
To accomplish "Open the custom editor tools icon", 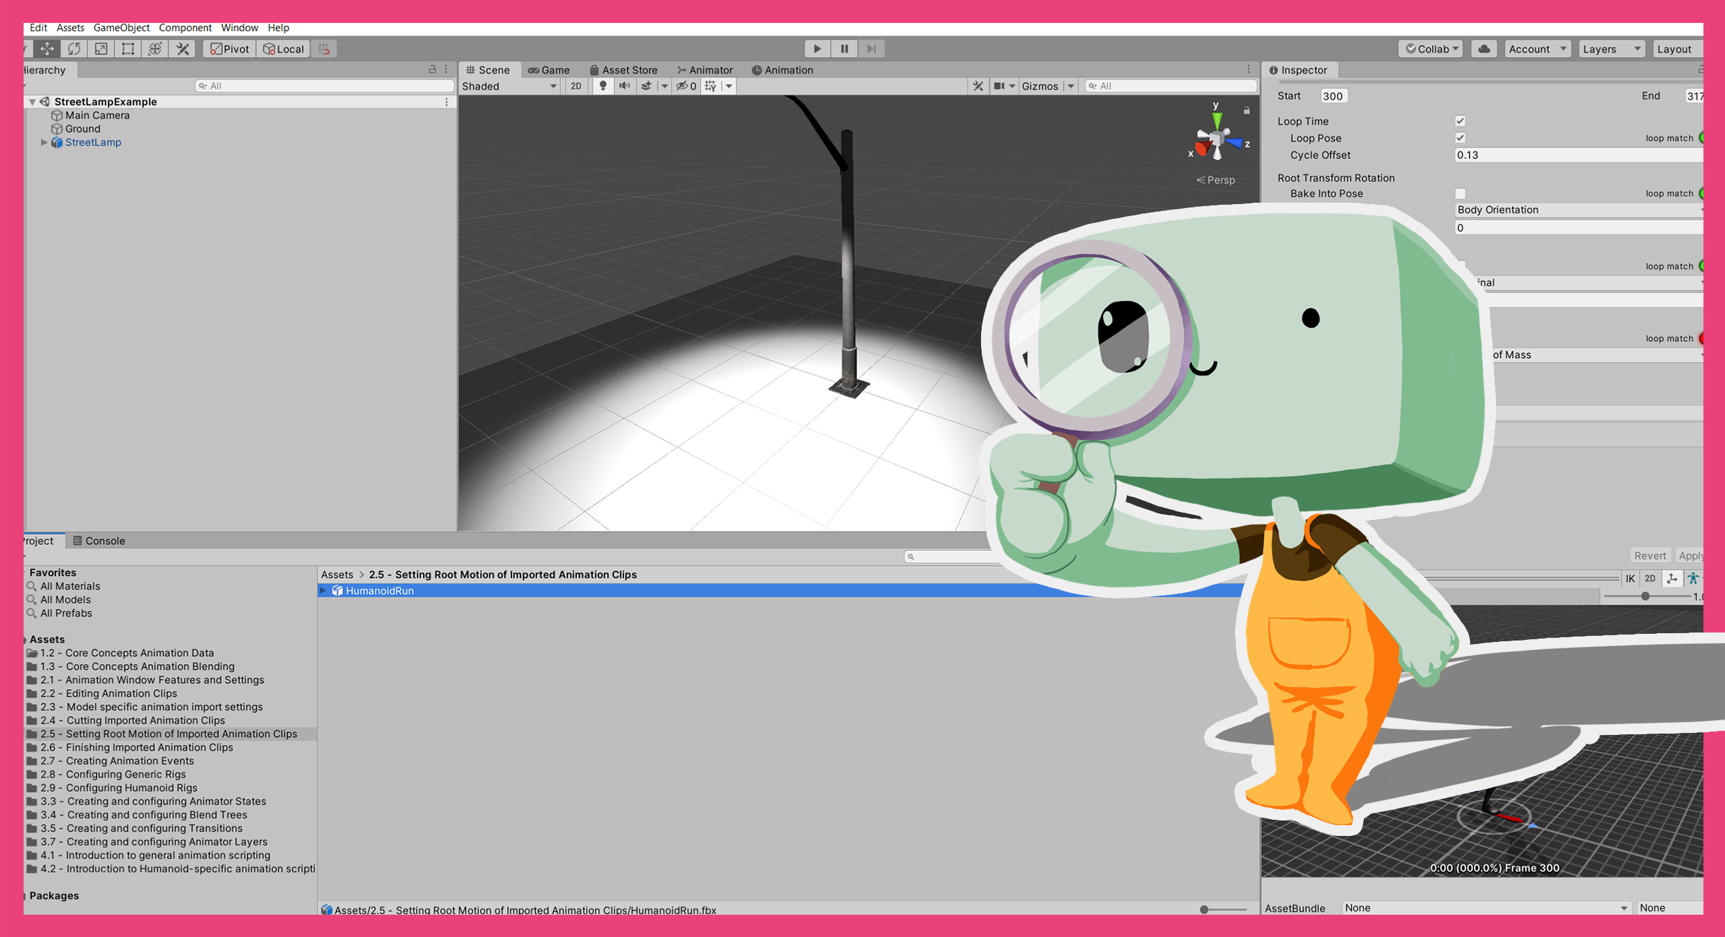I will (x=181, y=49).
